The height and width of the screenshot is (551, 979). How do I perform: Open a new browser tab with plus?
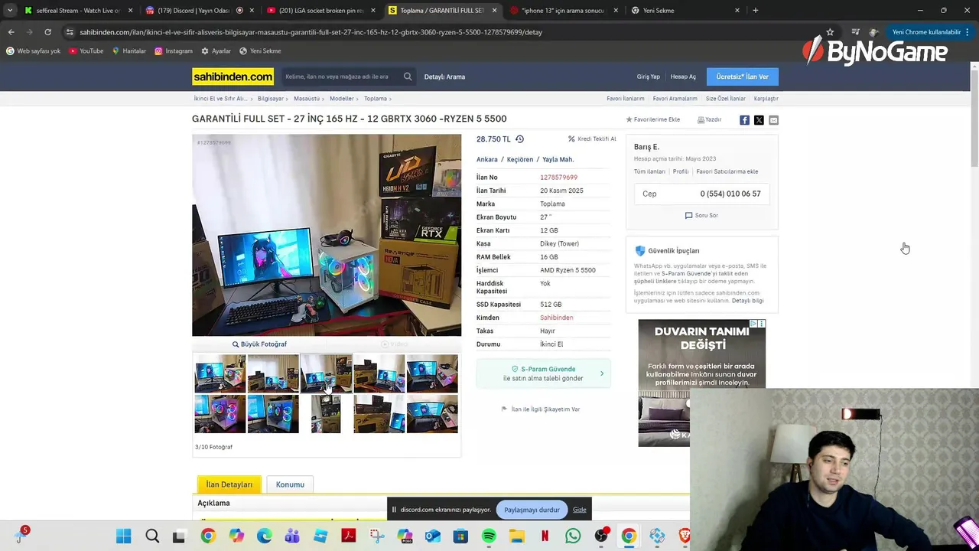755,11
